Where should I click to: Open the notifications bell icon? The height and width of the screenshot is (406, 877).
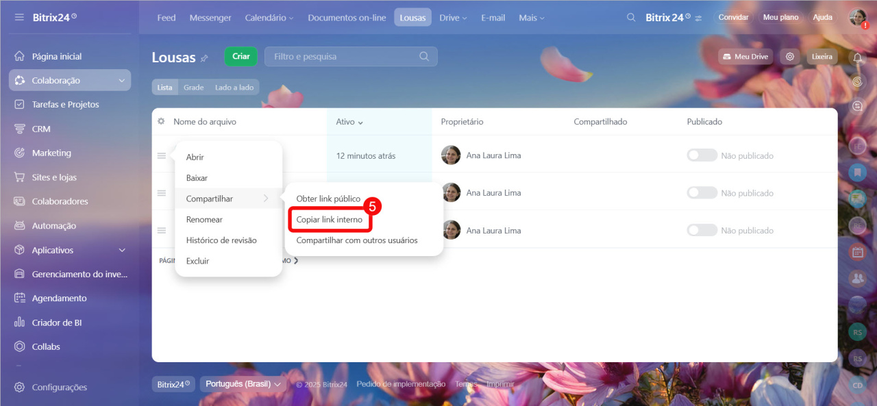[857, 58]
